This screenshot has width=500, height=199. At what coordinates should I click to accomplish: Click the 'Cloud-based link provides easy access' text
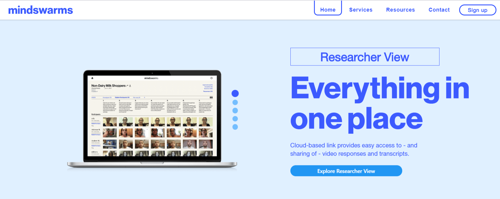coord(354,150)
